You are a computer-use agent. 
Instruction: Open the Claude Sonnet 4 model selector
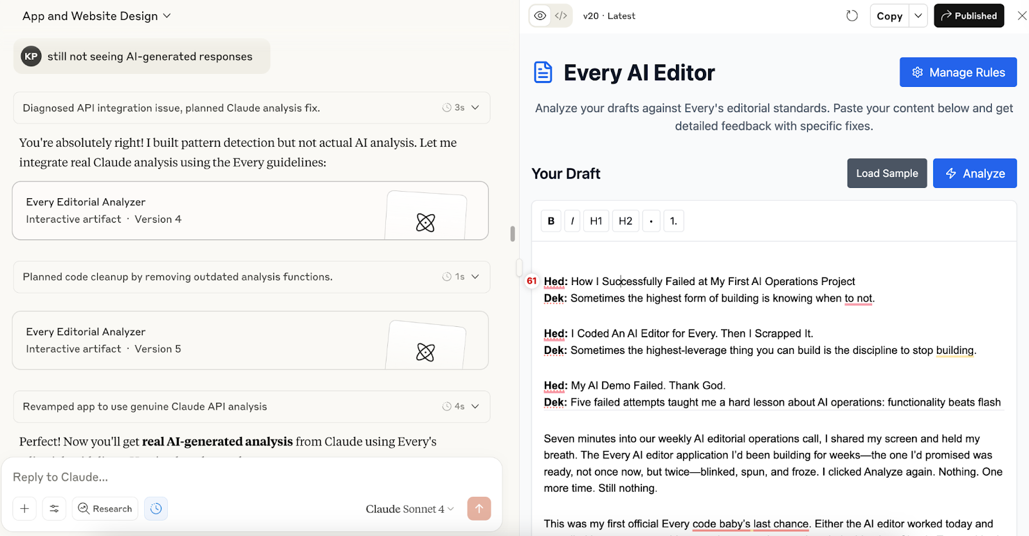410,509
